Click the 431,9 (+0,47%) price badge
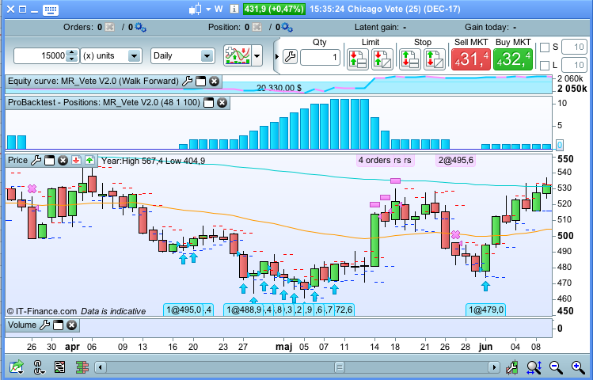The width and height of the screenshot is (593, 380). (x=274, y=9)
